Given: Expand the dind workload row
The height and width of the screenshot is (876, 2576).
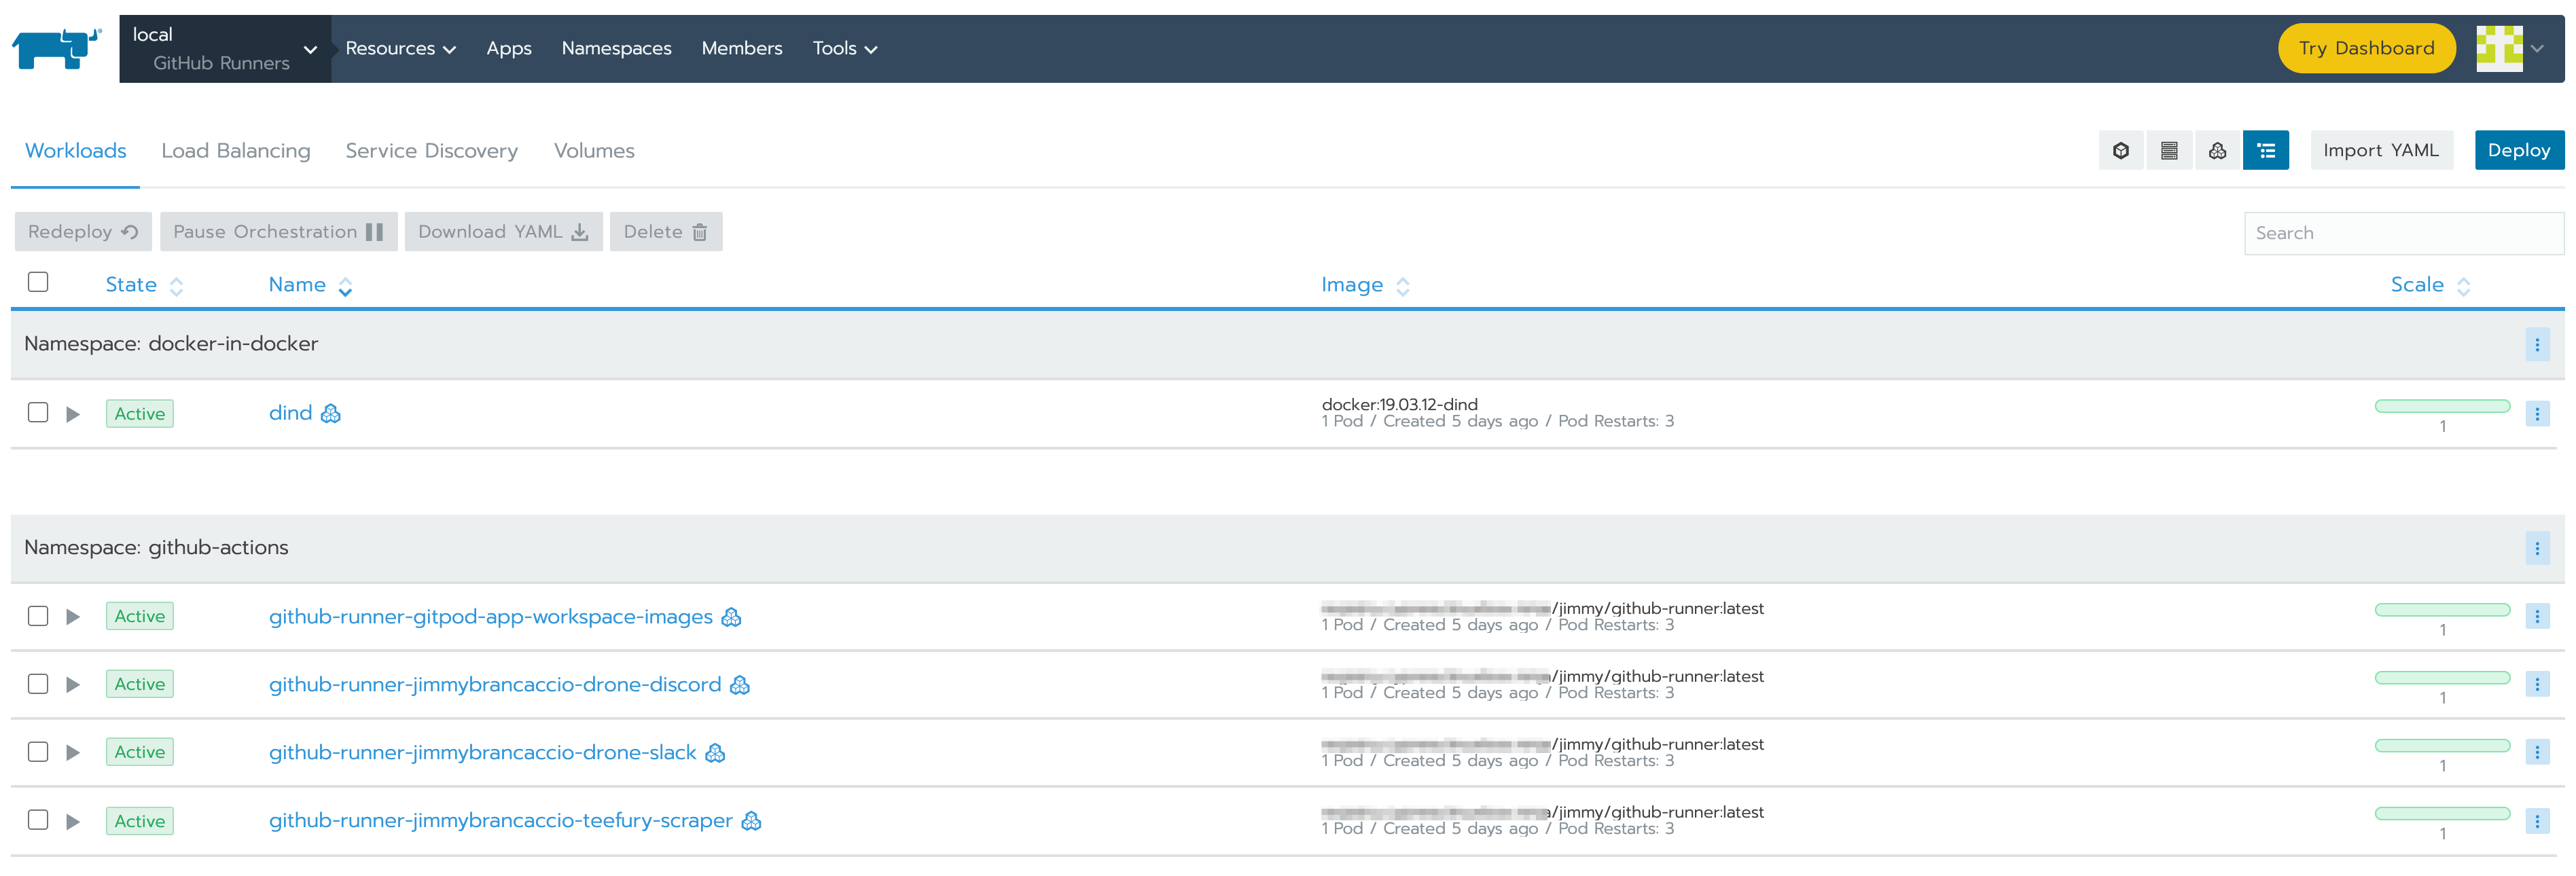Looking at the screenshot, I should point(73,414).
